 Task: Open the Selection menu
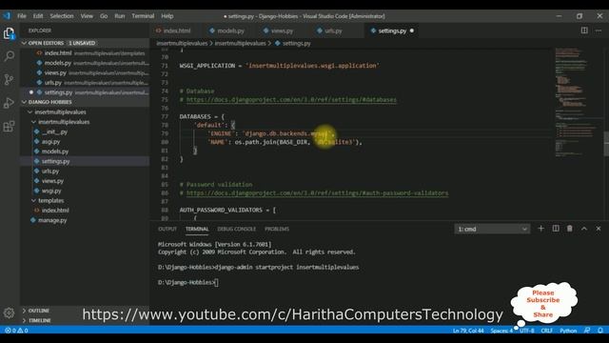tap(62, 16)
